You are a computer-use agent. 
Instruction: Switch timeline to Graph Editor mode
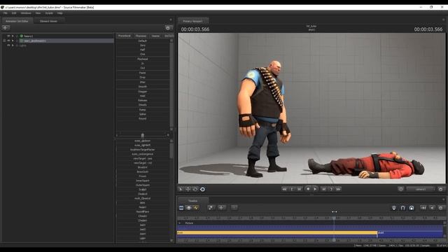point(196,208)
